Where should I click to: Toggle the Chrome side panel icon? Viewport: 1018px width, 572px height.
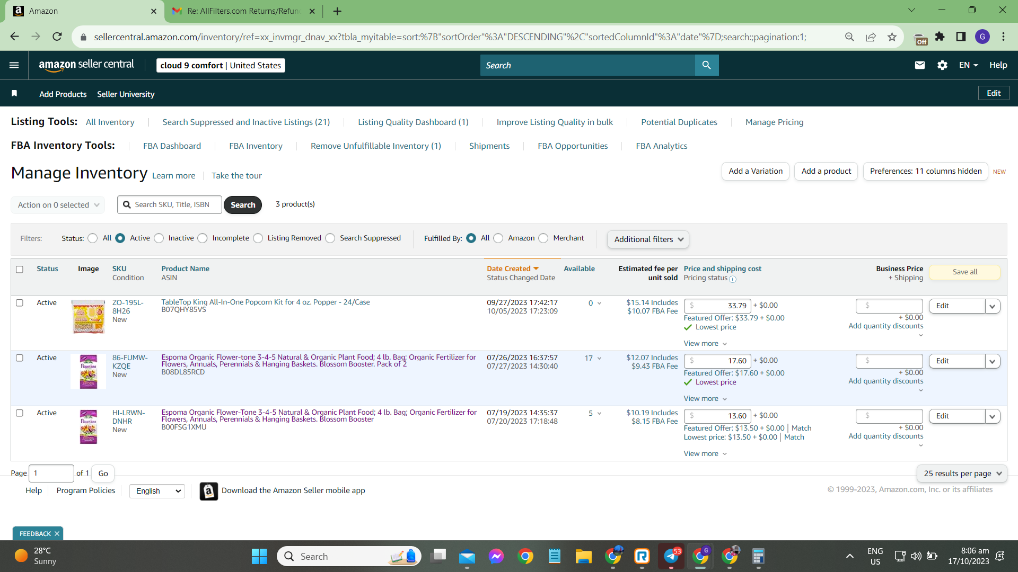click(961, 37)
